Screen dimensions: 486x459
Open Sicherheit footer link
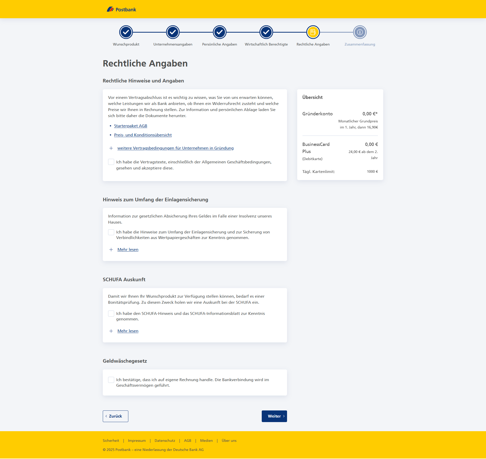pyautogui.click(x=111, y=441)
